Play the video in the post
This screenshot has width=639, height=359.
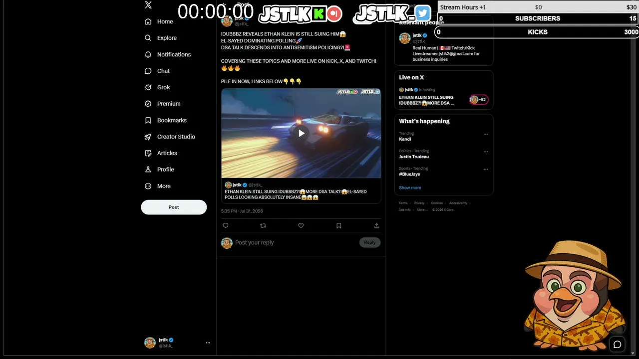coord(301,133)
